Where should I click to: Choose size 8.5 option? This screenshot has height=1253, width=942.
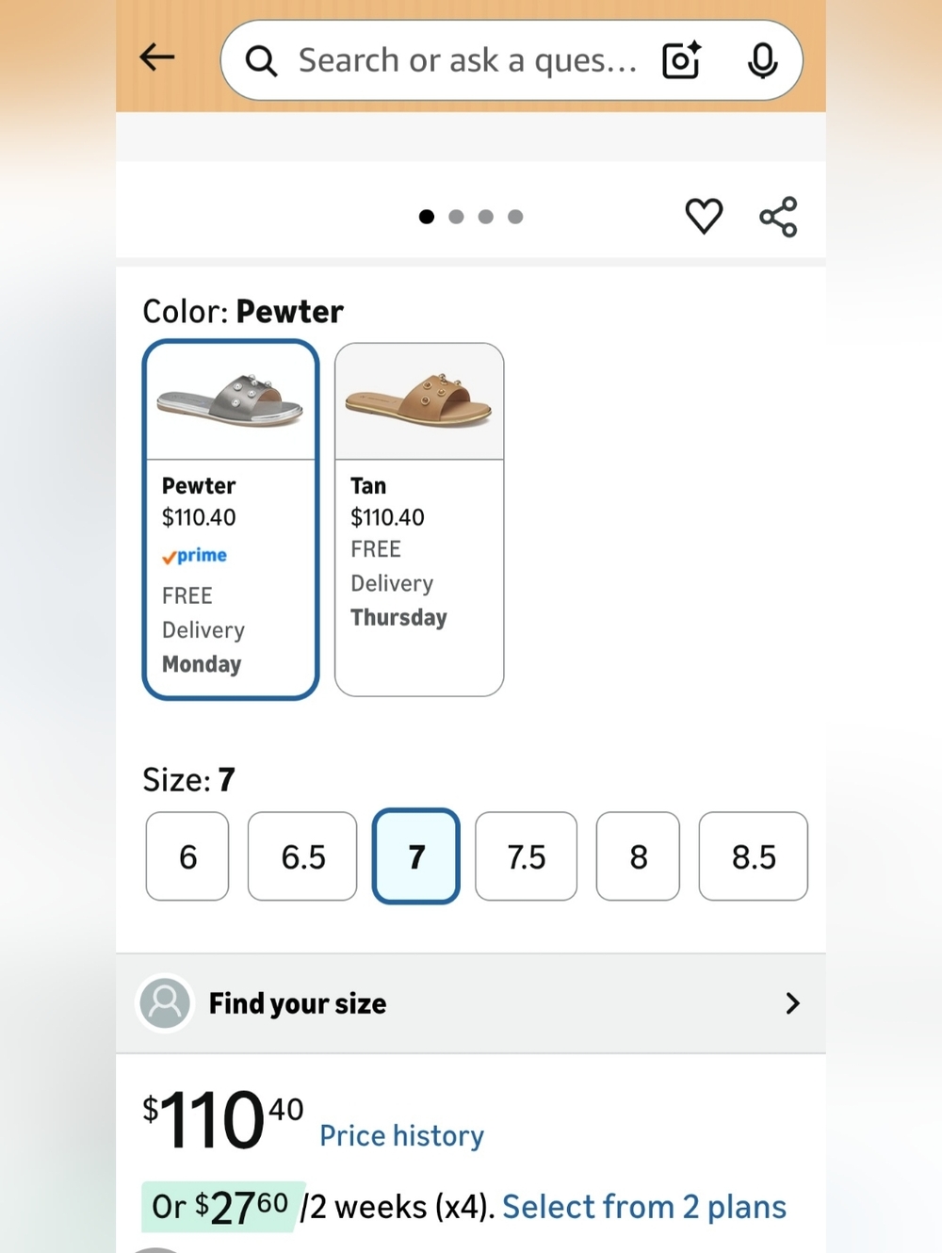click(753, 856)
